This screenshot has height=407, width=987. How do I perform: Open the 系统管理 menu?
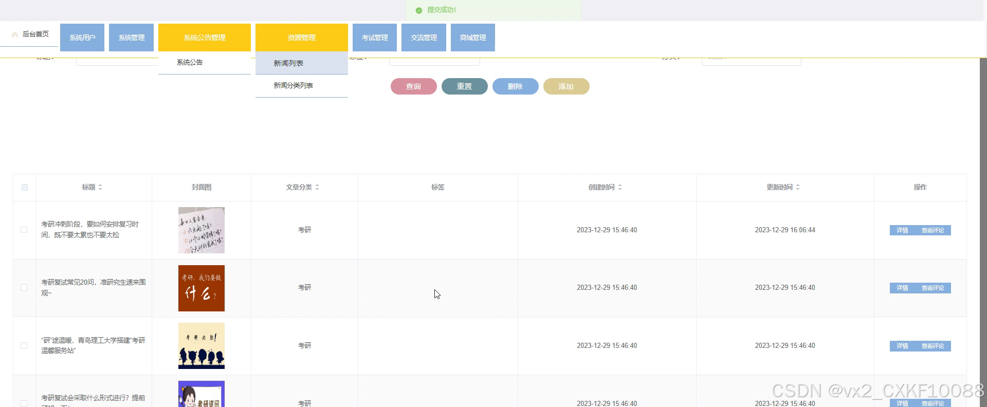[x=132, y=38]
